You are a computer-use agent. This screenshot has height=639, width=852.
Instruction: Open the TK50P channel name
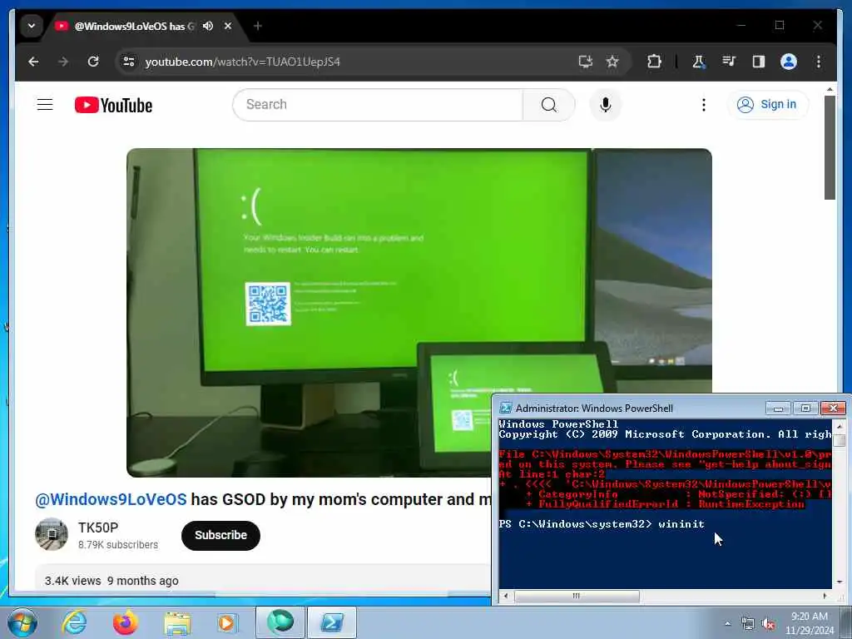[98, 528]
